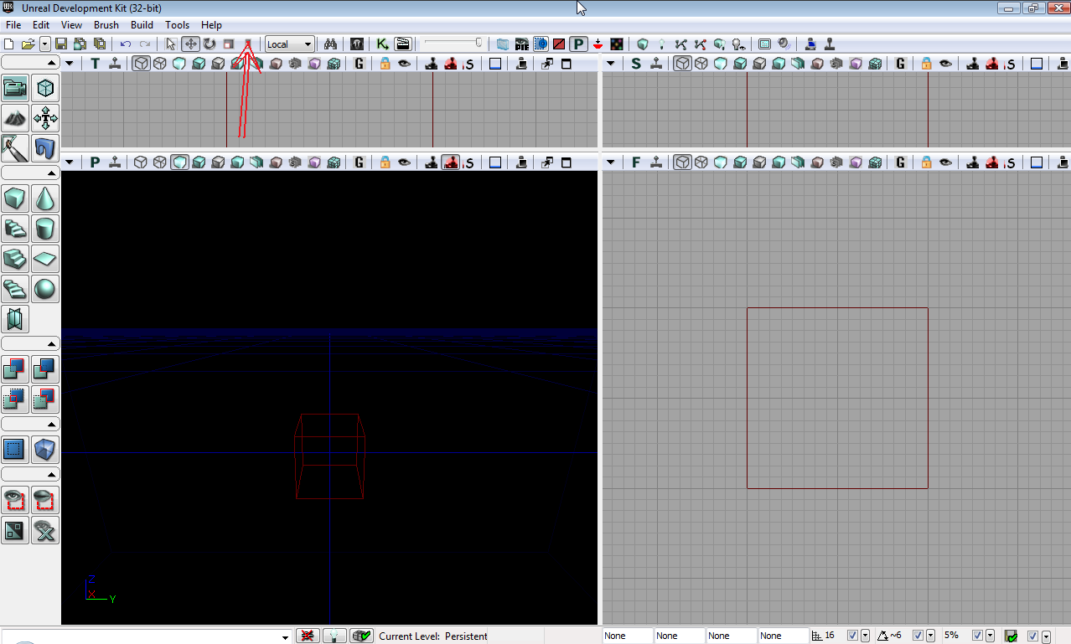Select the Cone brush builder
The image size is (1071, 644).
(x=45, y=199)
